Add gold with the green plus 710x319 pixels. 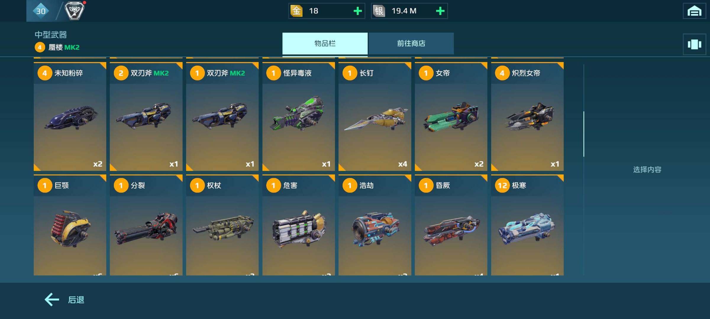[x=358, y=11]
